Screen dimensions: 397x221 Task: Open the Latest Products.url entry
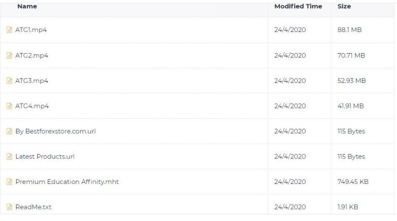45,156
